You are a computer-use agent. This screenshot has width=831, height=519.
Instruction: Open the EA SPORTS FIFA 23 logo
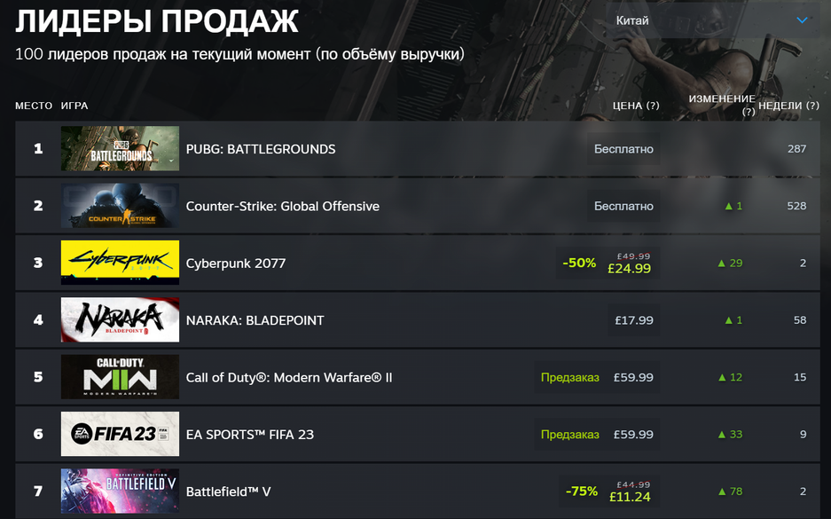tap(120, 434)
